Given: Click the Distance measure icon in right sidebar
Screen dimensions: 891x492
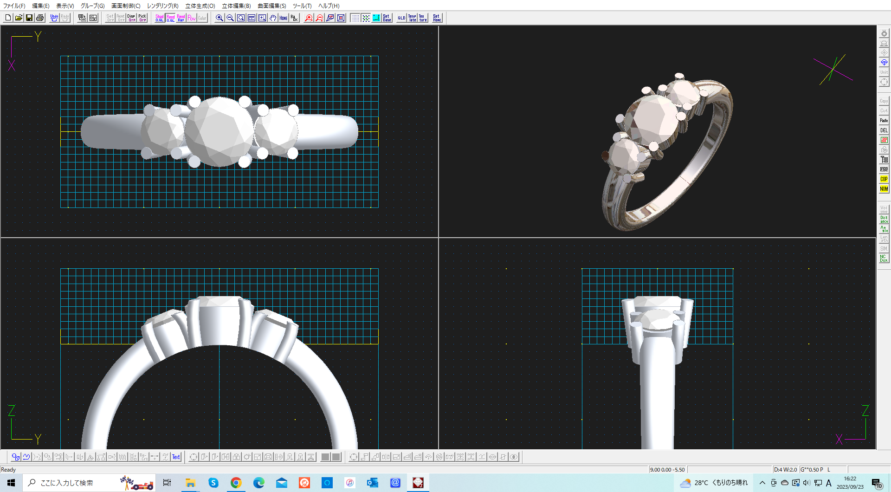Looking at the screenshot, I should (x=884, y=218).
